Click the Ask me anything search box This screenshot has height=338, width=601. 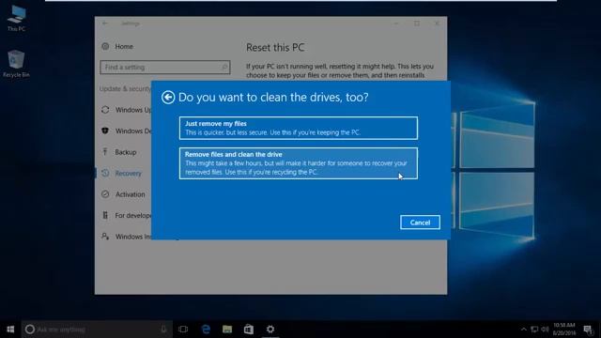point(96,330)
